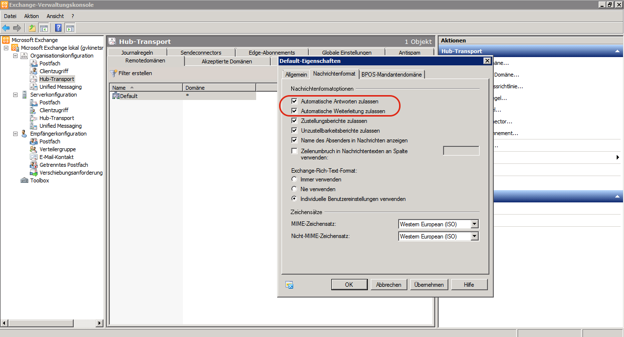This screenshot has height=337, width=624.
Task: Uncheck Automatische Weiterleitung zulassen
Action: 294,111
